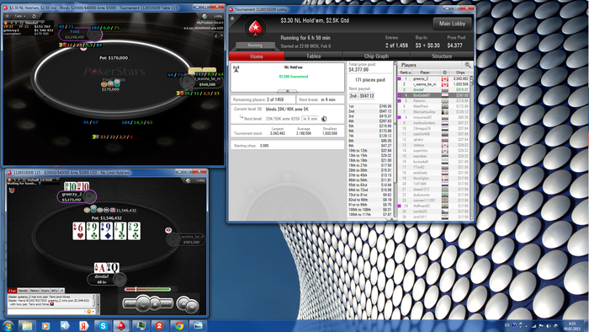
Task: Click the Lobby button in the replayer window
Action: tap(200, 180)
